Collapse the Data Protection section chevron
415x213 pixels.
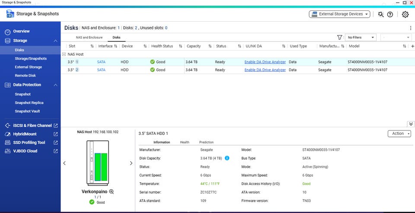click(55, 85)
